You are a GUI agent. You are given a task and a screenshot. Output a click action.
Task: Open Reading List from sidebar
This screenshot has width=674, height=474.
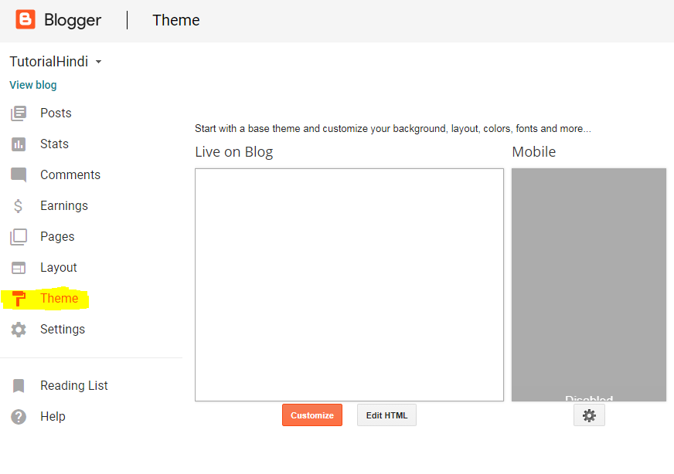coord(74,385)
